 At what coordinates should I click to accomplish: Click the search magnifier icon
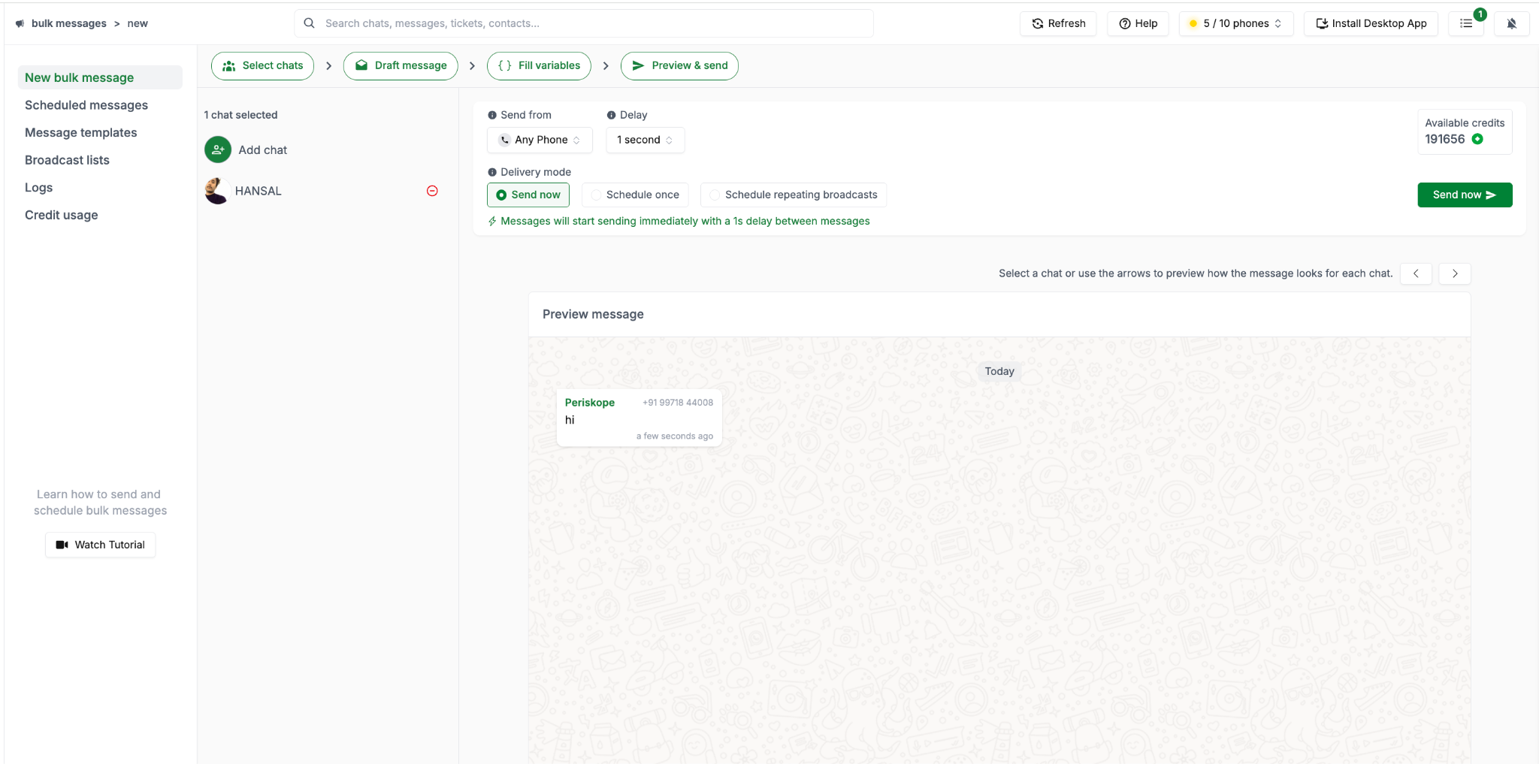pyautogui.click(x=309, y=23)
